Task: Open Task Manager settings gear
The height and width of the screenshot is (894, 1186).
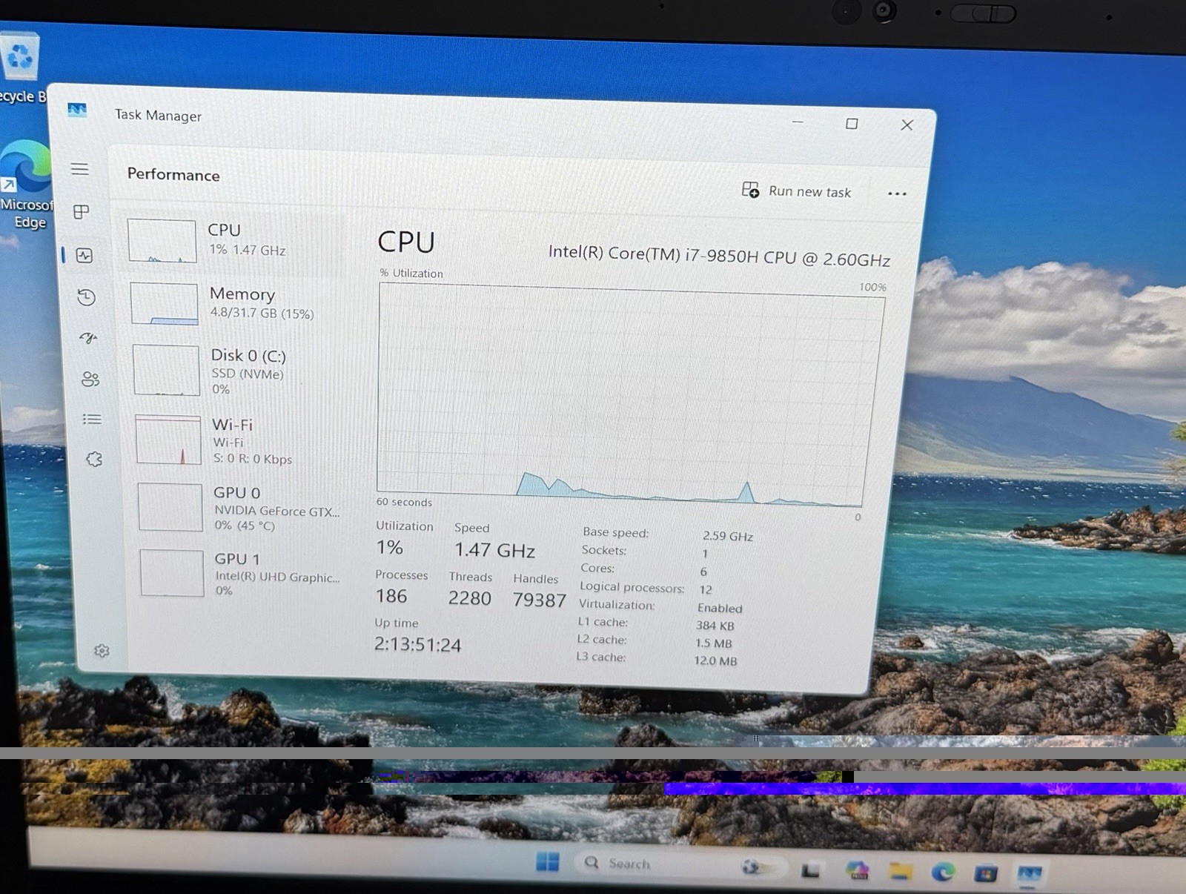Action: [x=102, y=651]
